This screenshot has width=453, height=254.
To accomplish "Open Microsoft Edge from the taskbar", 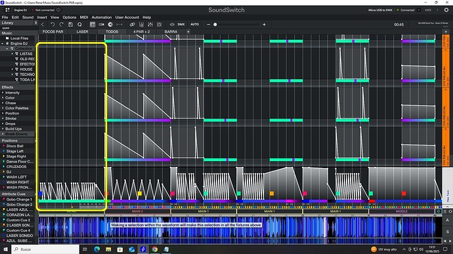I will 97,249.
